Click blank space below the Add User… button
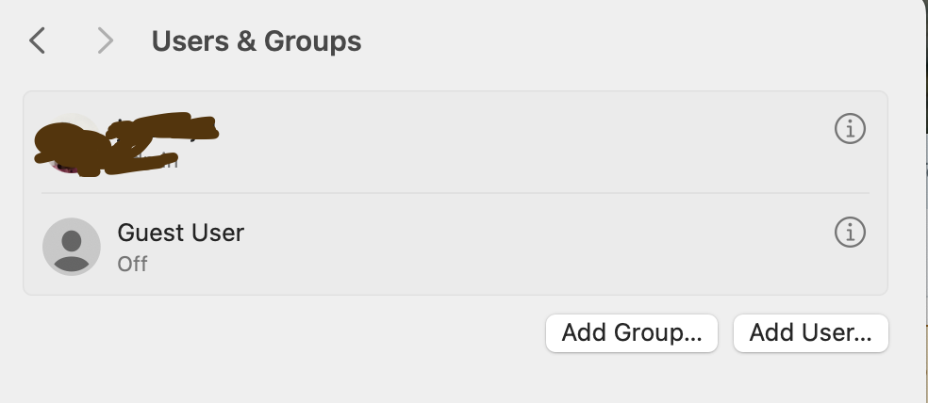 point(811,379)
